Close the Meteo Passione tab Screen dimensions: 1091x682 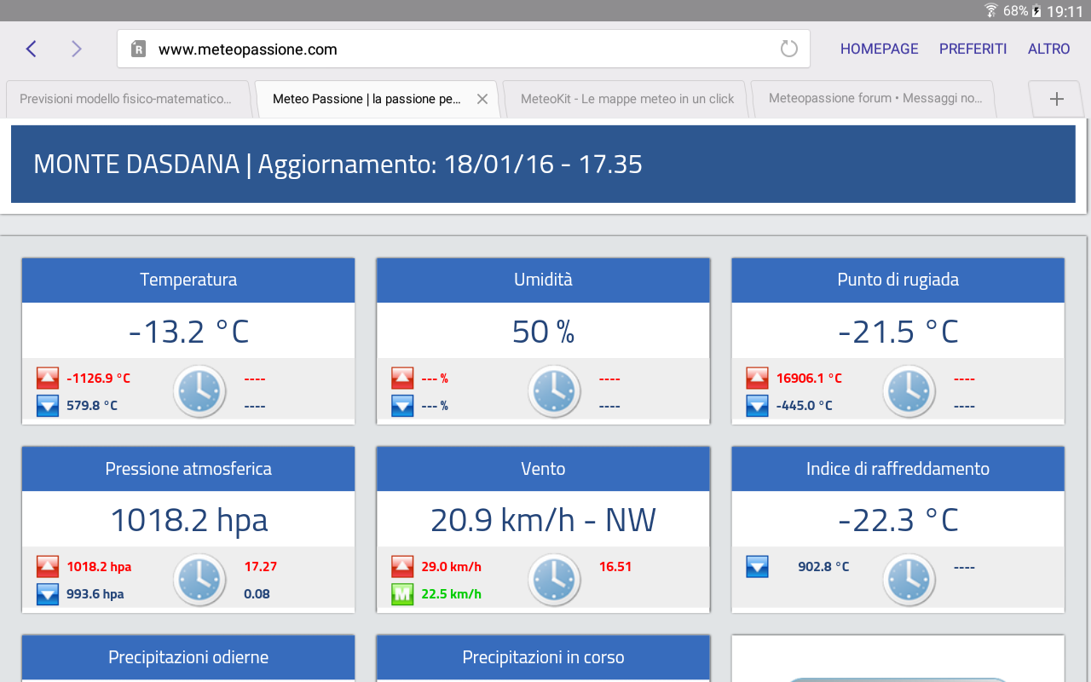tap(482, 99)
